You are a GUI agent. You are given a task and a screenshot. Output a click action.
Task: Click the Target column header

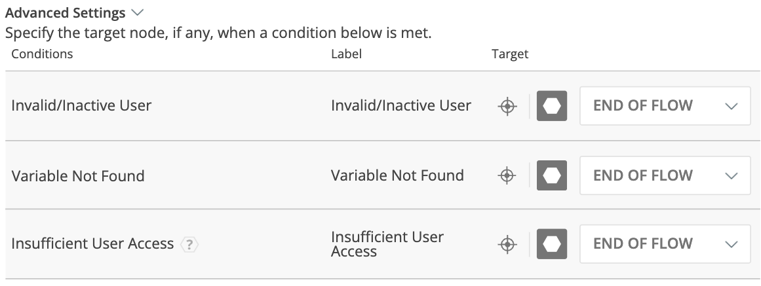coord(510,54)
